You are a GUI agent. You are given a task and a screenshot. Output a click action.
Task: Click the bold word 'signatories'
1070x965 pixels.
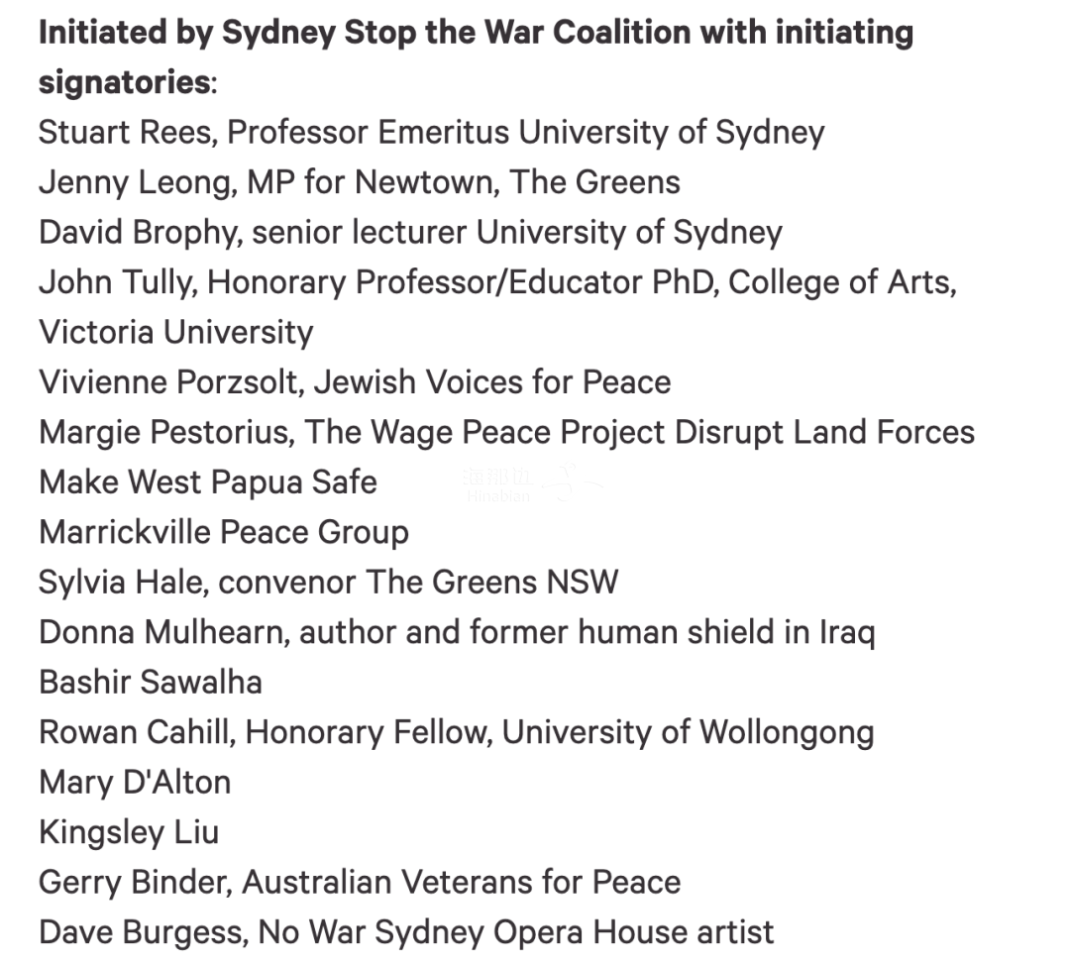[x=124, y=82]
